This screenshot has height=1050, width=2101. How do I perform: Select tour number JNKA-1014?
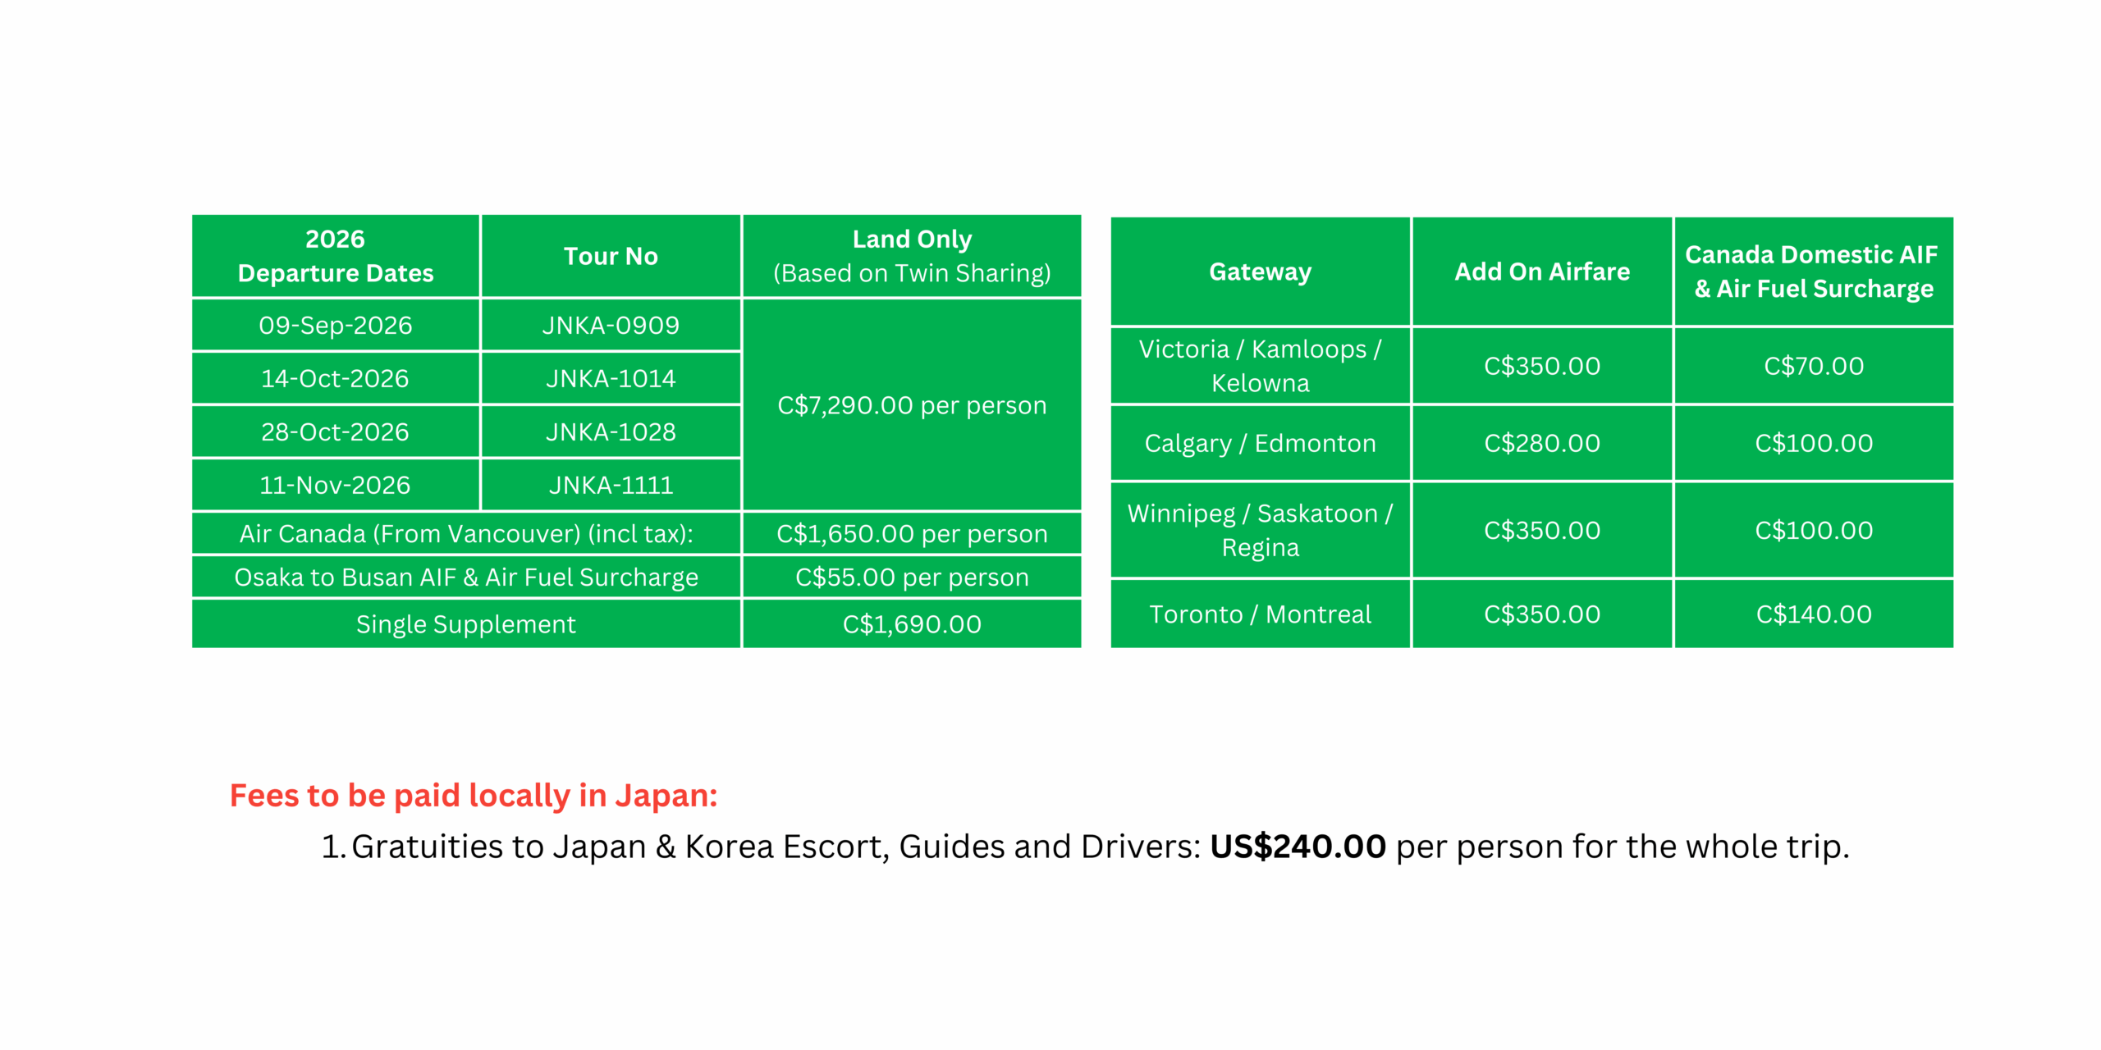tap(611, 379)
